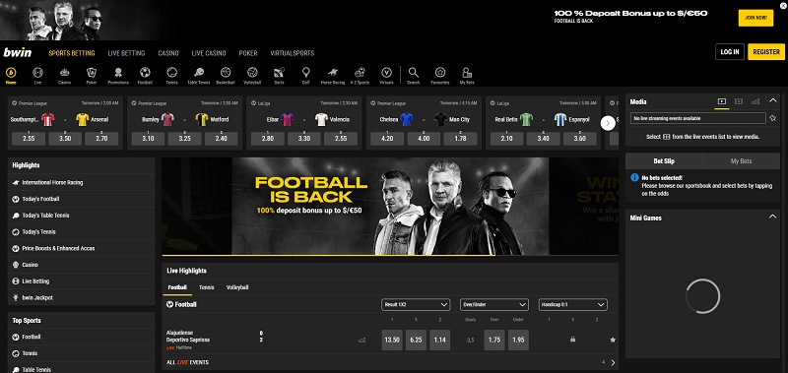
Task: Open the Over/Under market dropdown
Action: 494,305
